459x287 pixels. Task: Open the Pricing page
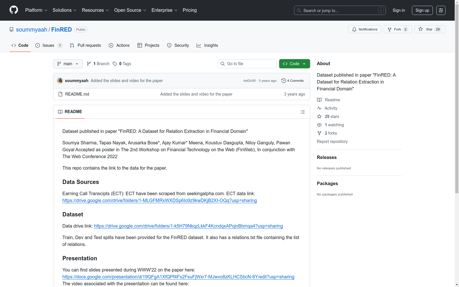[x=190, y=10]
